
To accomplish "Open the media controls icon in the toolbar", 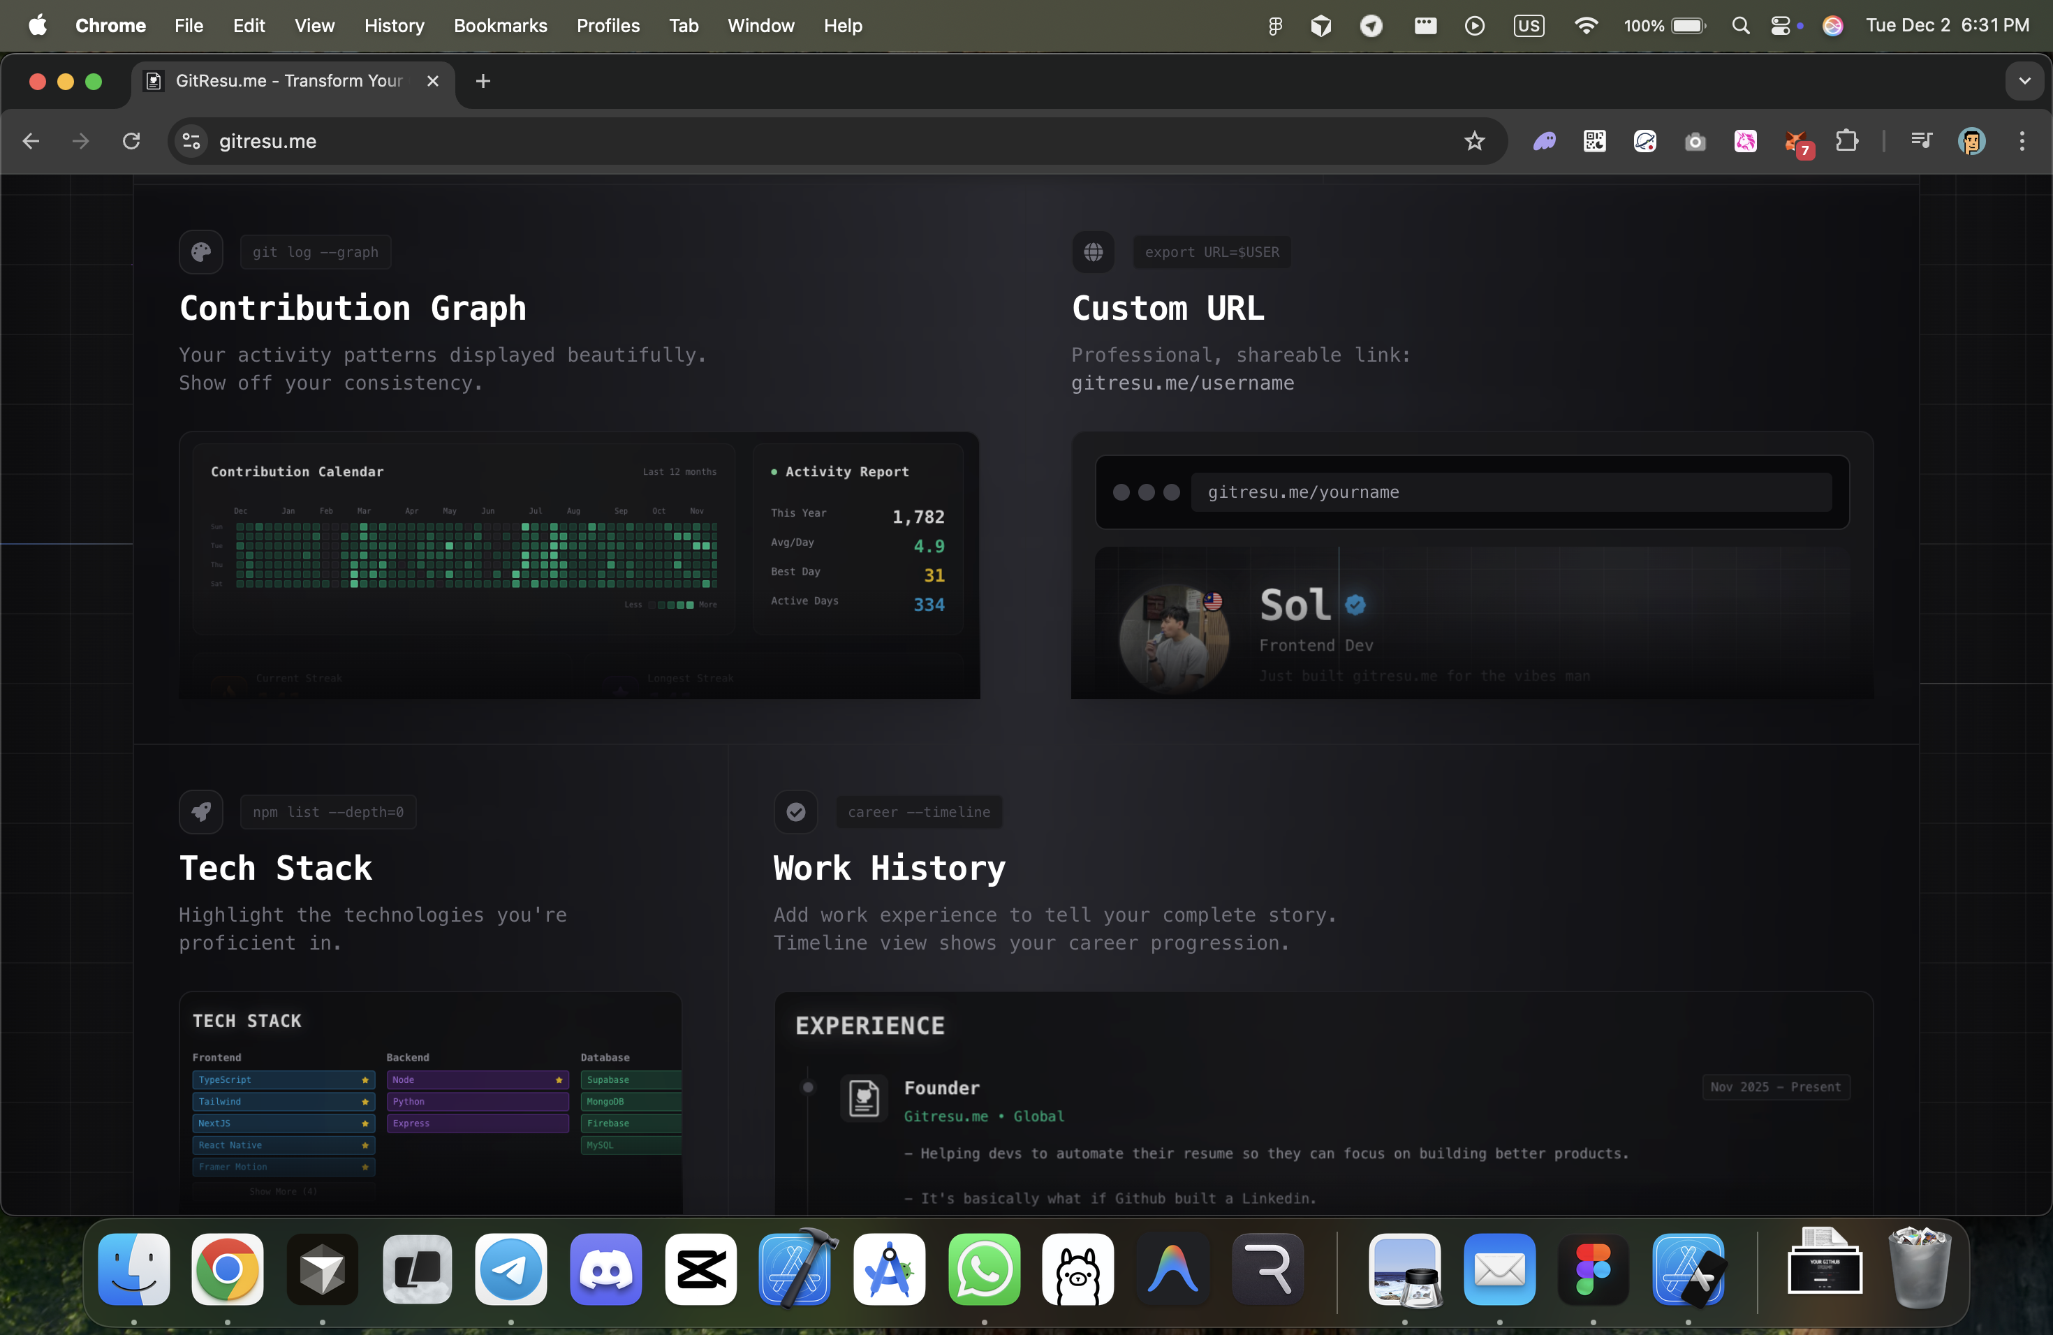I will [x=1921, y=142].
